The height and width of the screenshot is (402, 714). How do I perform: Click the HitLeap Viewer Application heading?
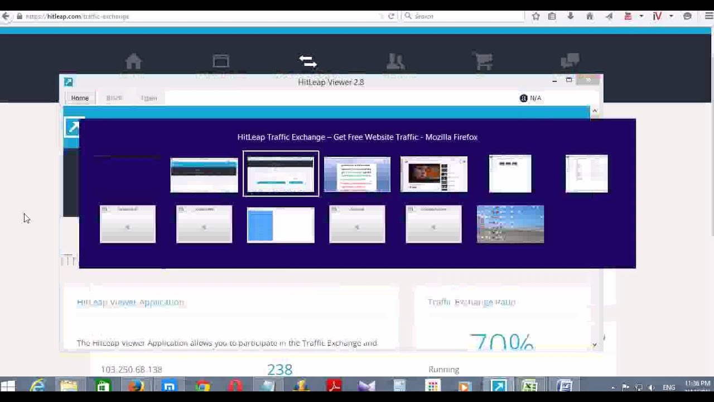[x=131, y=302]
